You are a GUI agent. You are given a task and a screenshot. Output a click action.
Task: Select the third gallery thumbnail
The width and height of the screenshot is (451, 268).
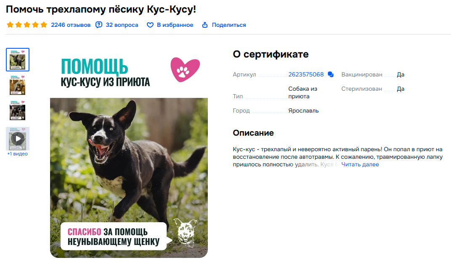[x=18, y=110]
